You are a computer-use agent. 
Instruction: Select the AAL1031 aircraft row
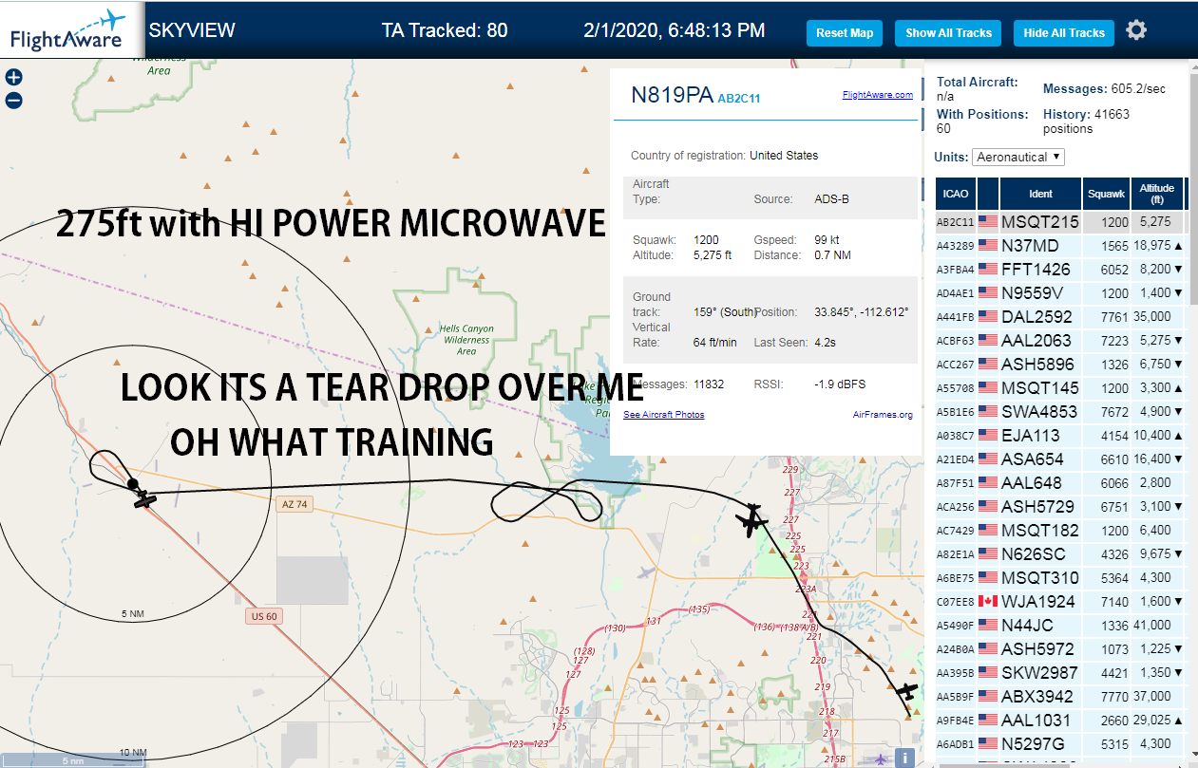coord(1058,720)
